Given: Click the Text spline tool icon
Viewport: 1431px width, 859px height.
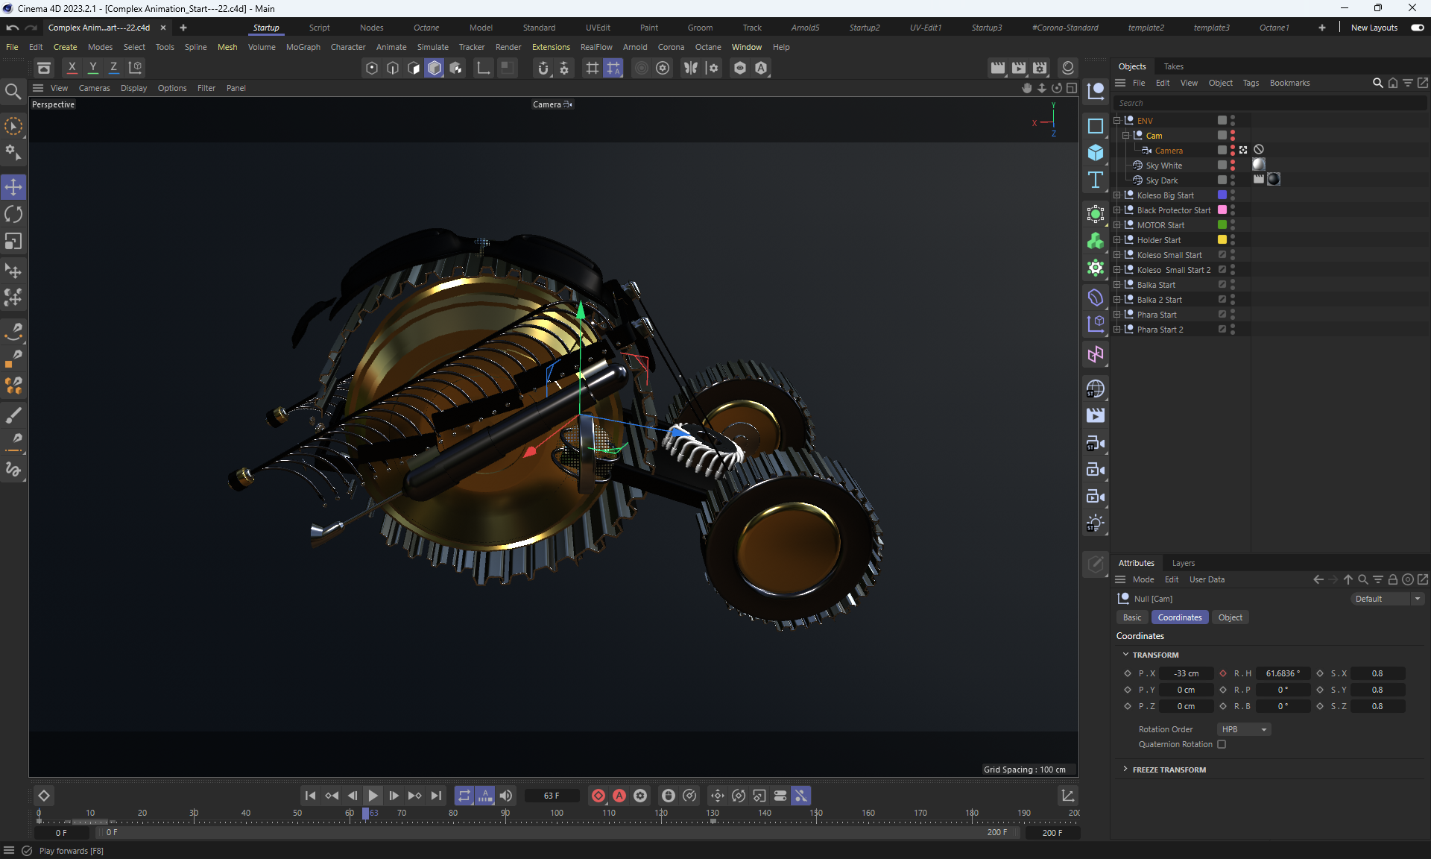Looking at the screenshot, I should (1096, 180).
